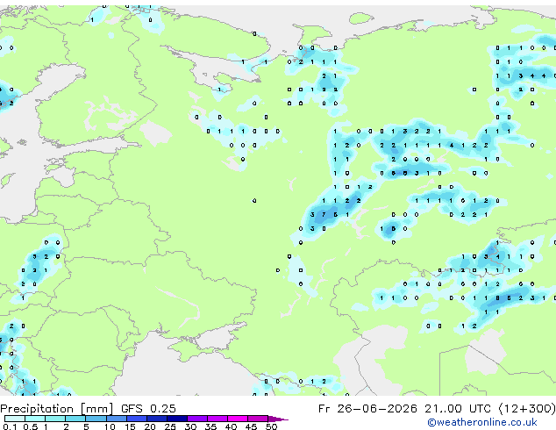
Task: Click the 35–40 mm magenta legend swatch
Action: [217, 419]
